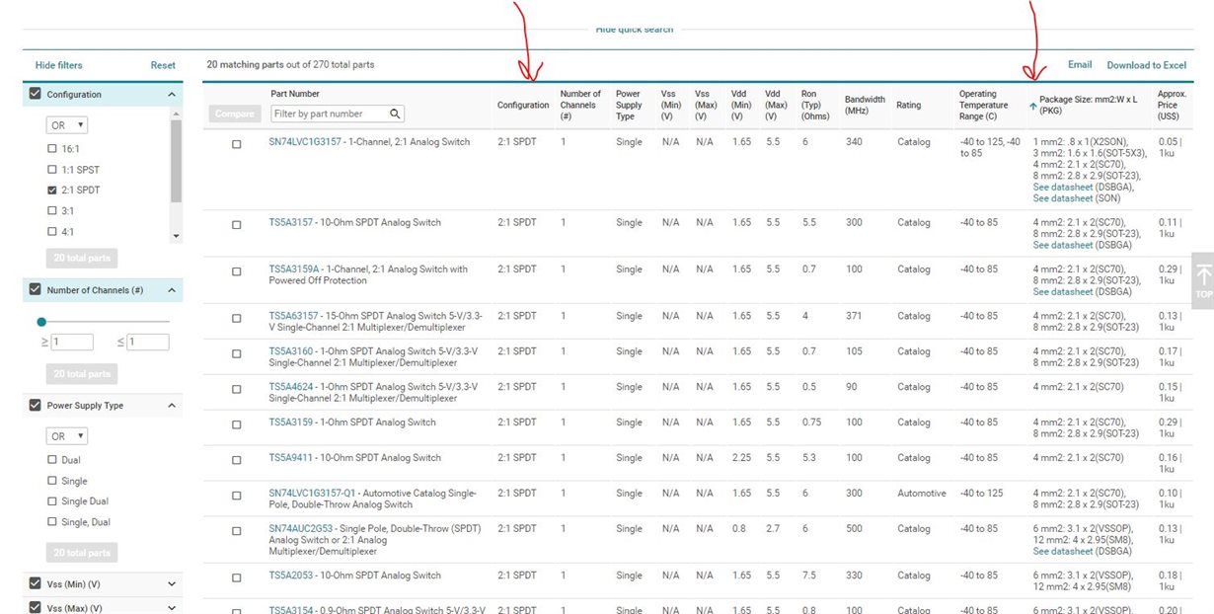This screenshot has height=614, width=1214.
Task: Open the OR dropdown under Configuration
Action: (x=67, y=125)
